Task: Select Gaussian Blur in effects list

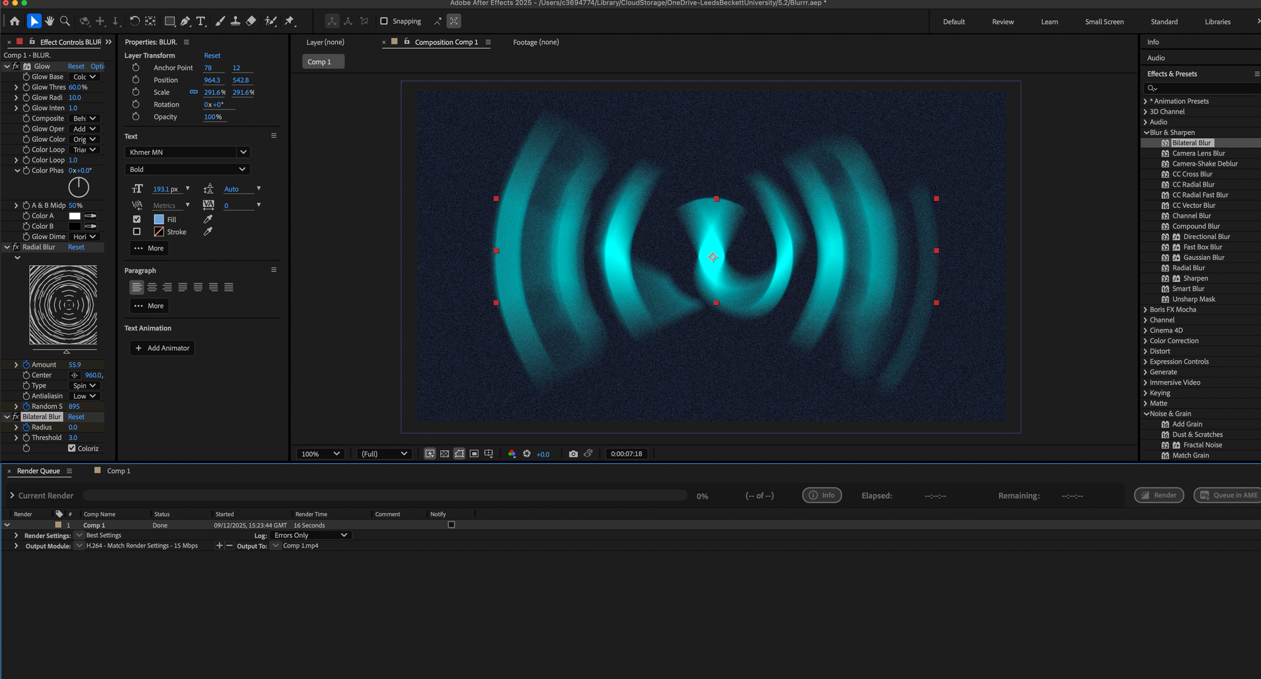Action: point(1204,258)
